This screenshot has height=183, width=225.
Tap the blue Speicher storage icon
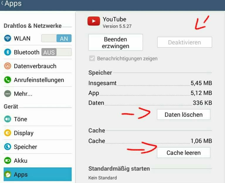[x=7, y=147]
